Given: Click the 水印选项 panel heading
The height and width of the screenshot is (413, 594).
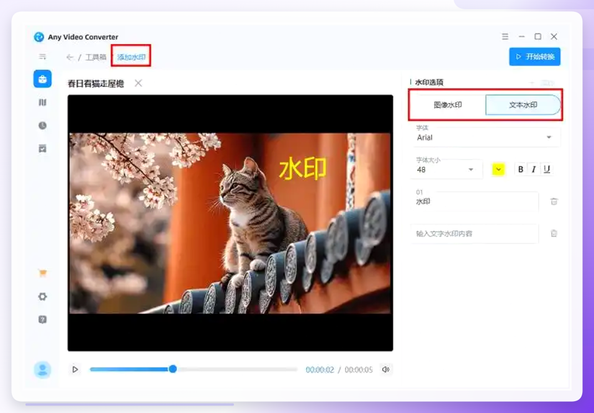Looking at the screenshot, I should tap(430, 82).
